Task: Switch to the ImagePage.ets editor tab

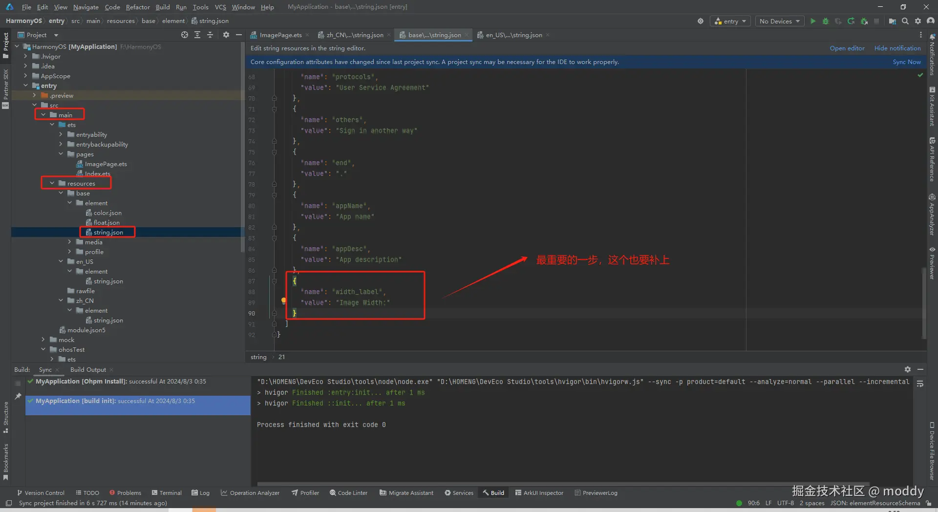Action: [x=280, y=35]
